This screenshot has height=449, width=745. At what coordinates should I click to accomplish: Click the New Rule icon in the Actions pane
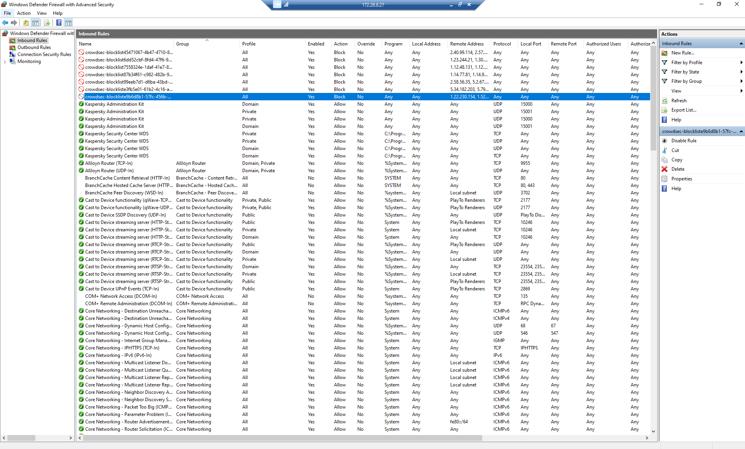point(665,53)
